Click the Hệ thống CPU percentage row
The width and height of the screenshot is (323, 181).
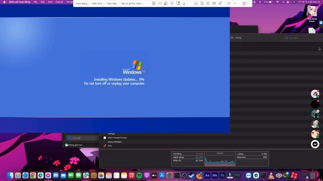pyautogui.click(x=188, y=154)
